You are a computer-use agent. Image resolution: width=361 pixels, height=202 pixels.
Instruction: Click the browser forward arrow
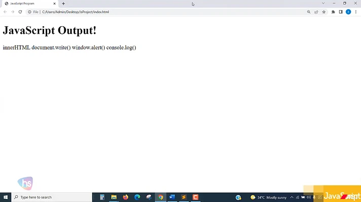click(x=13, y=12)
